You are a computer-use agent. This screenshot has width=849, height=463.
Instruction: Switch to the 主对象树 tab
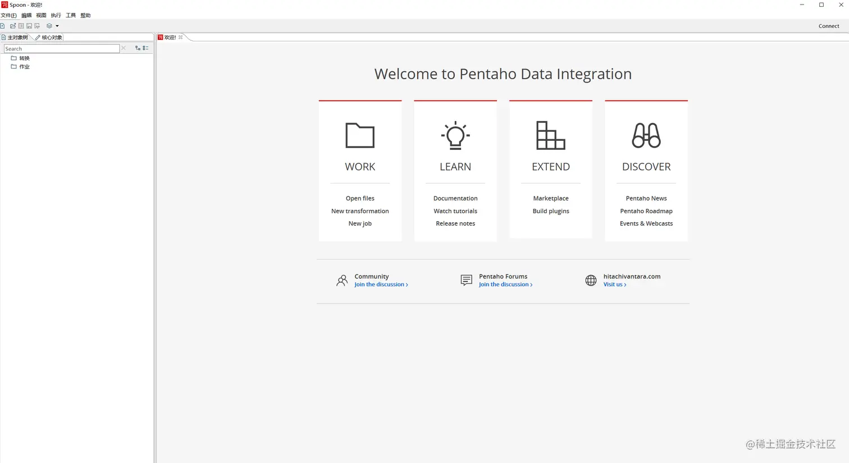click(15, 37)
